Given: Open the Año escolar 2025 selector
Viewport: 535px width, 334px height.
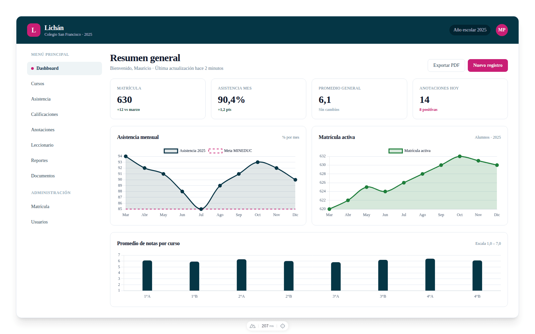Looking at the screenshot, I should (469, 30).
